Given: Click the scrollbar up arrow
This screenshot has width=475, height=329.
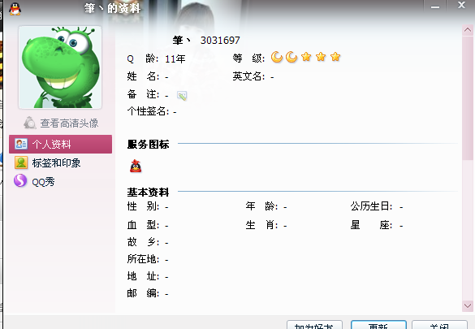Looking at the screenshot, I should click(x=468, y=30).
